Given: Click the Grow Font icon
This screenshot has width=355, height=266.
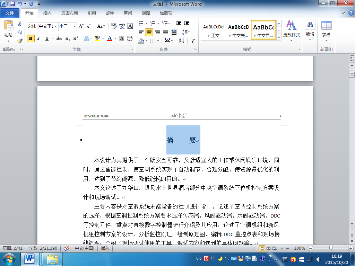Looking at the screenshot, I should click(81, 26).
